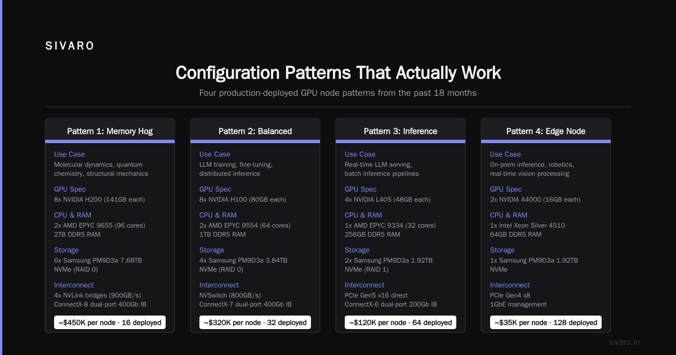The image size is (676, 355).
Task: Open the sivaro.in link
Action: pyautogui.click(x=625, y=342)
